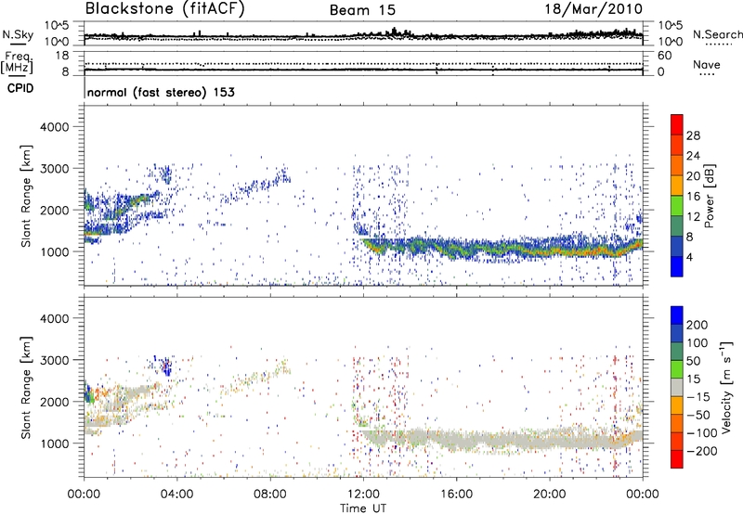Click the Blackstone (fitACF) title text

pyautogui.click(x=164, y=8)
